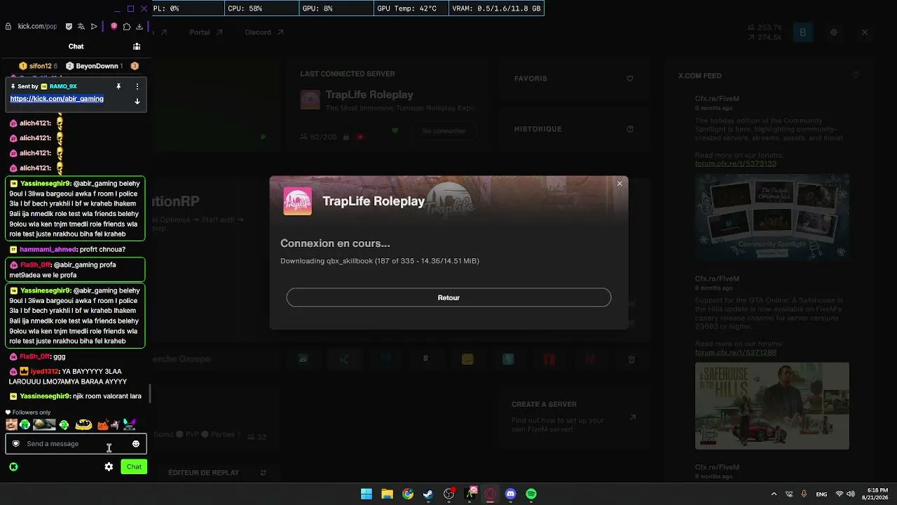Click the Downloading qbx_skillbook status text
This screenshot has width=897, height=505.
[380, 261]
